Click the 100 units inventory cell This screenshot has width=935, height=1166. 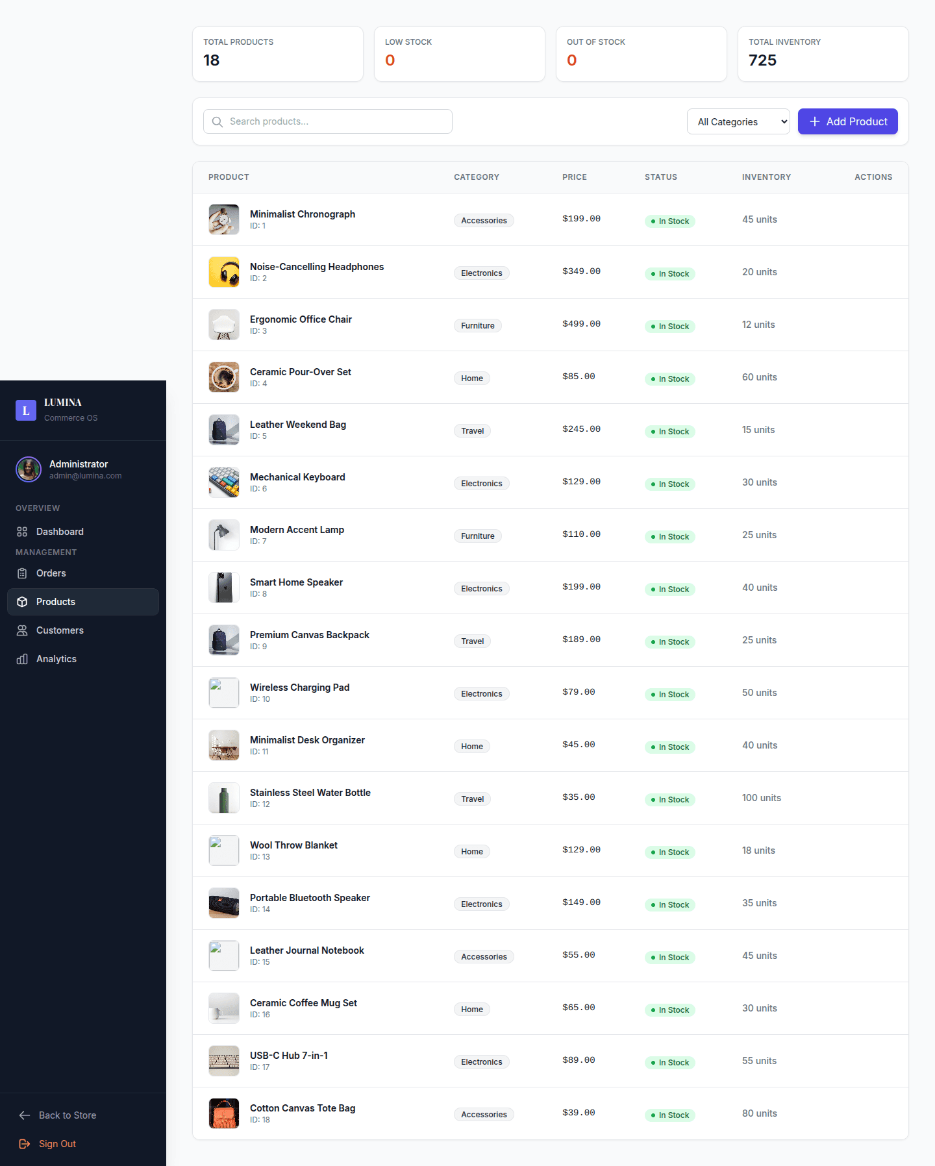pyautogui.click(x=762, y=798)
